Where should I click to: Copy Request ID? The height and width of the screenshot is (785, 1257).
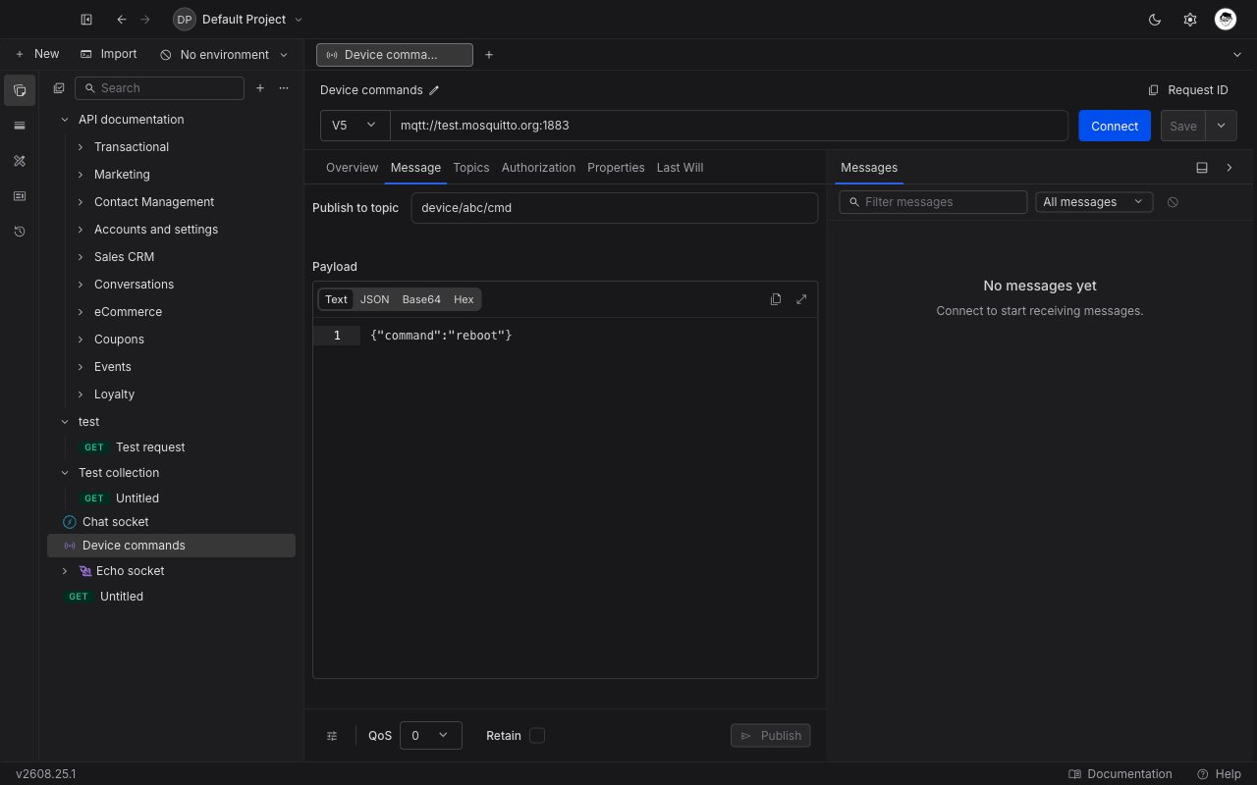[1188, 90]
